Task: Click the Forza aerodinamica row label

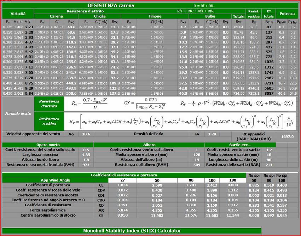Action: (x=48, y=210)
